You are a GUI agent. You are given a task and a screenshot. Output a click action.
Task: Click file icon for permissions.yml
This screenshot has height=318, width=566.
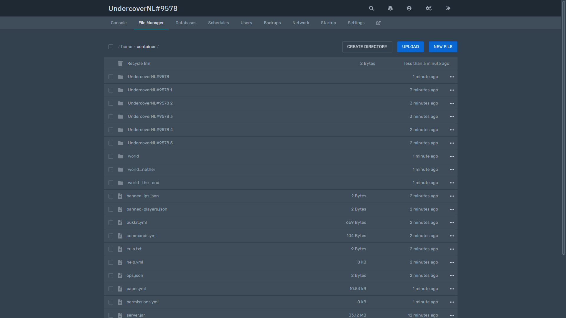click(x=120, y=302)
